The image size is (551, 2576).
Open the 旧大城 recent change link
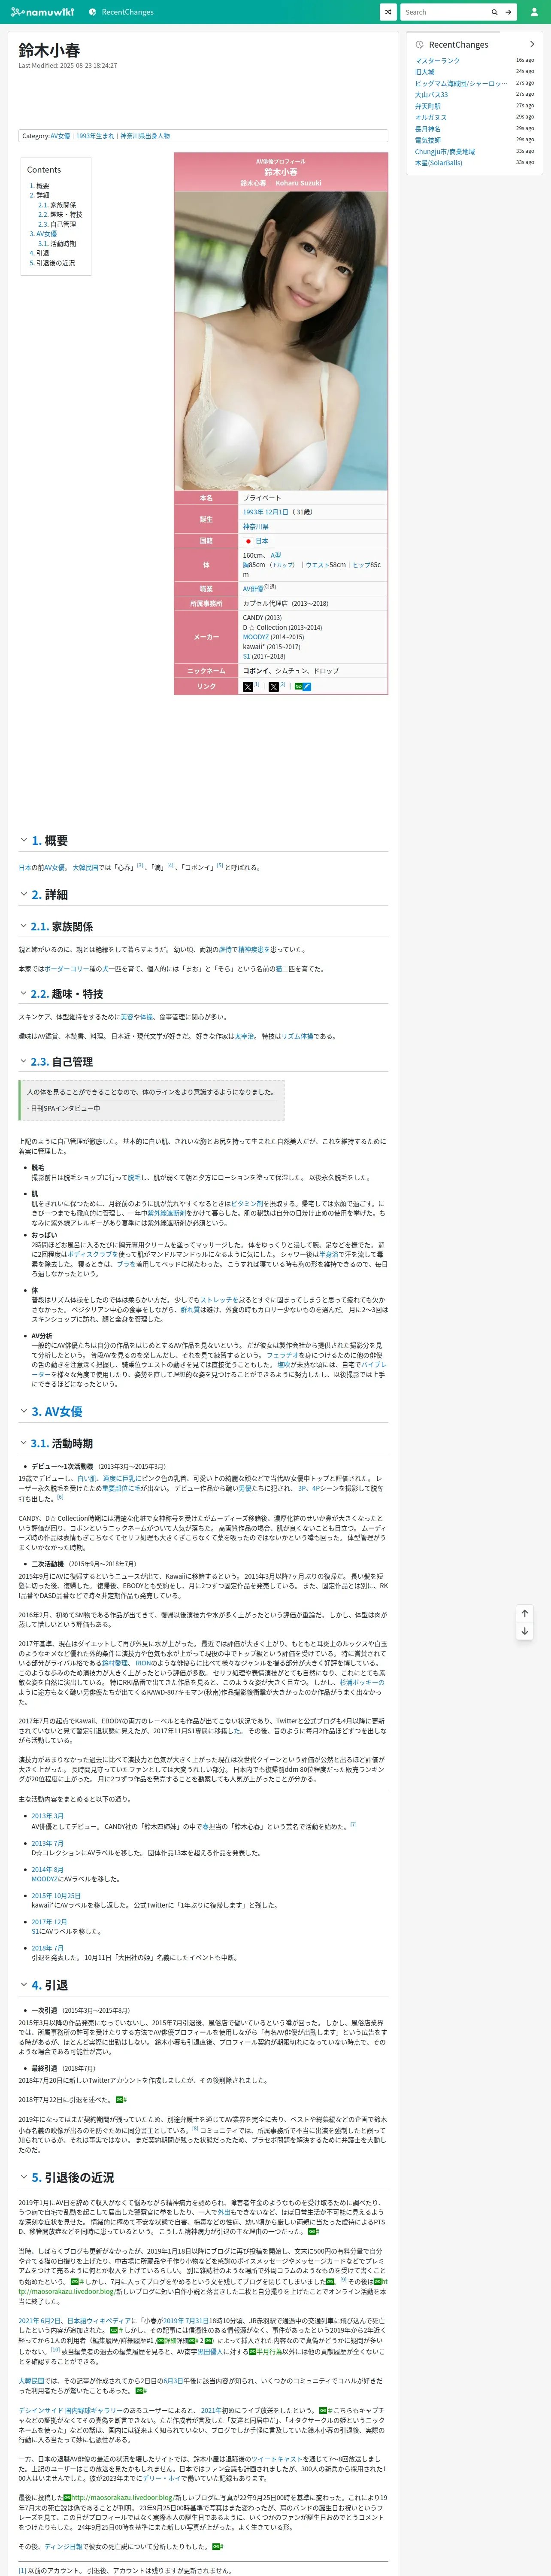click(x=425, y=72)
